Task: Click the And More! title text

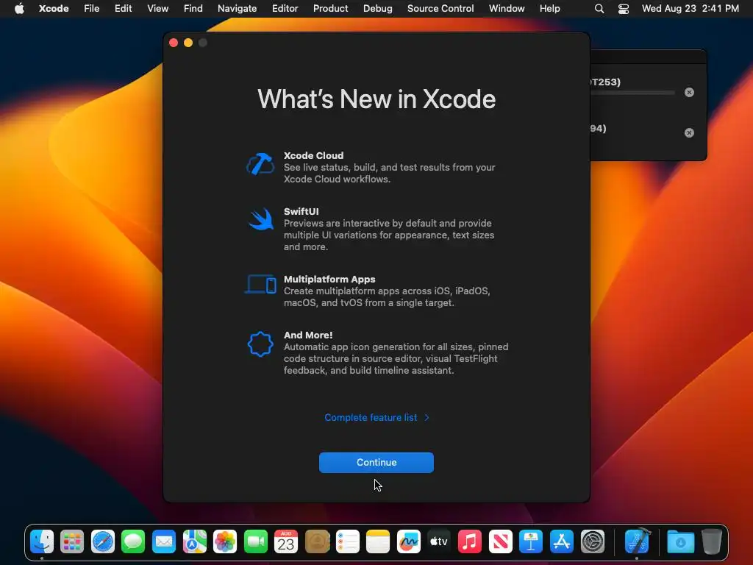Action: (x=308, y=335)
